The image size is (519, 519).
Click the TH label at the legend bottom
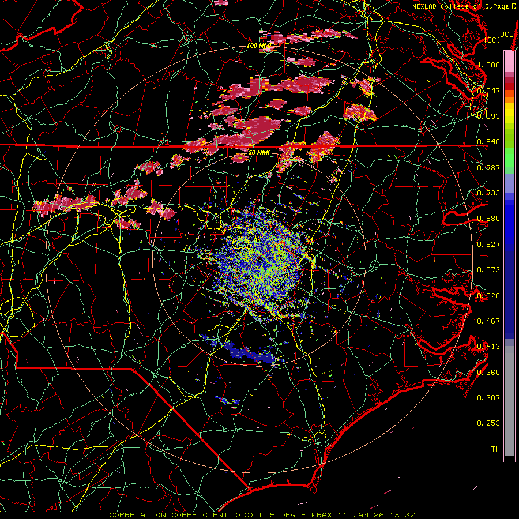[495, 449]
